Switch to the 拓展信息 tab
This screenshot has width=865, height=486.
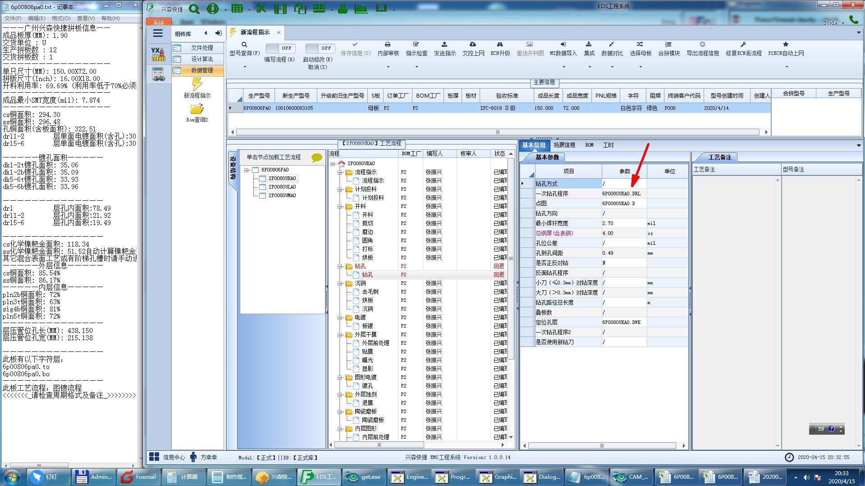point(564,145)
